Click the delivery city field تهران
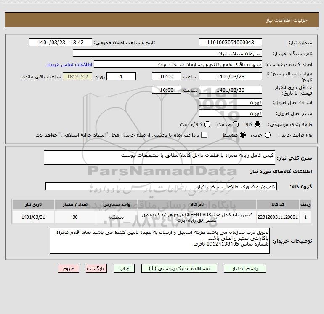 [231, 113]
